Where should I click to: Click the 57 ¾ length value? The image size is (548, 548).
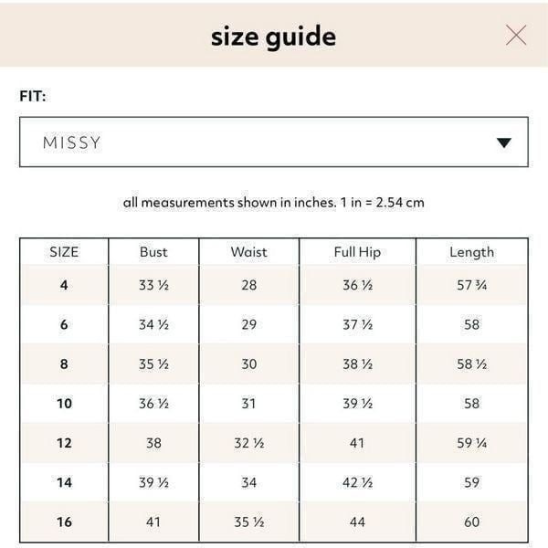(x=472, y=285)
